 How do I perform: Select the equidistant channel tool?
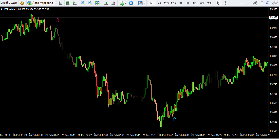click(x=255, y=3)
